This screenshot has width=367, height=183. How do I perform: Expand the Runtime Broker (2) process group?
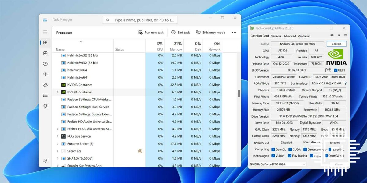pos(57,144)
